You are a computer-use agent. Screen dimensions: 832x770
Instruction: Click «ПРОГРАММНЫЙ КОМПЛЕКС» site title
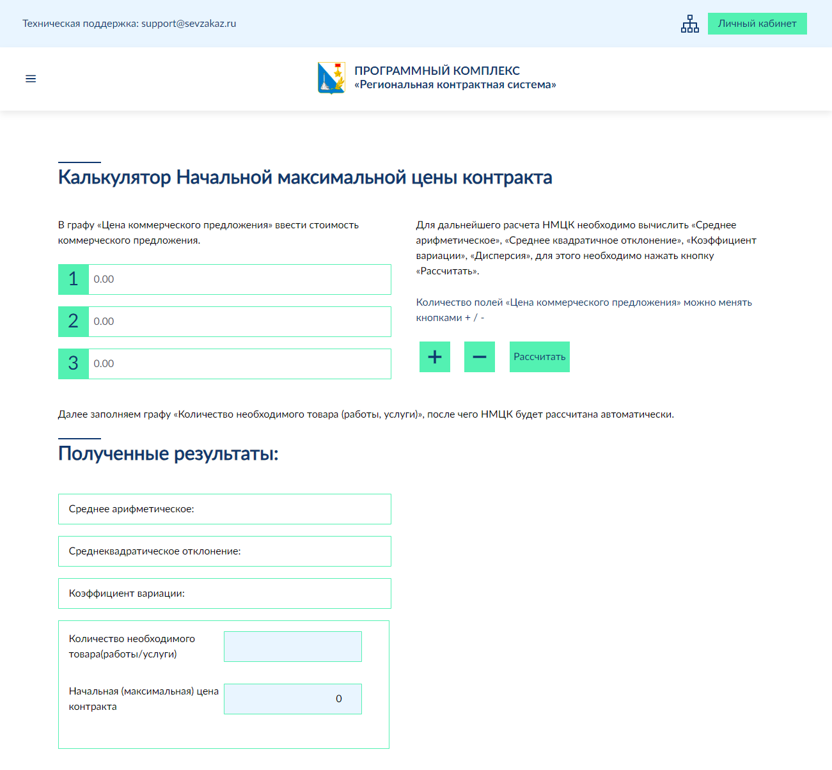point(437,70)
